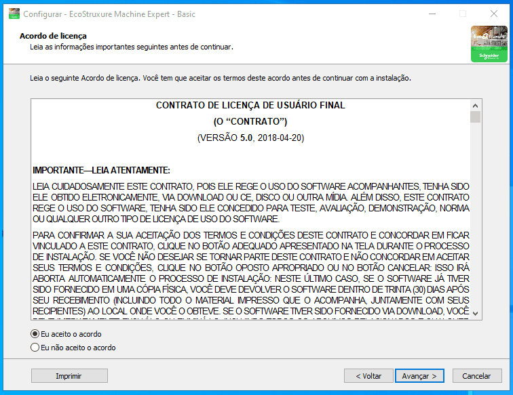
Task: Click "IMPORTANTE—LEIA ATENTAMENTE:" text
Action: click(x=101, y=170)
